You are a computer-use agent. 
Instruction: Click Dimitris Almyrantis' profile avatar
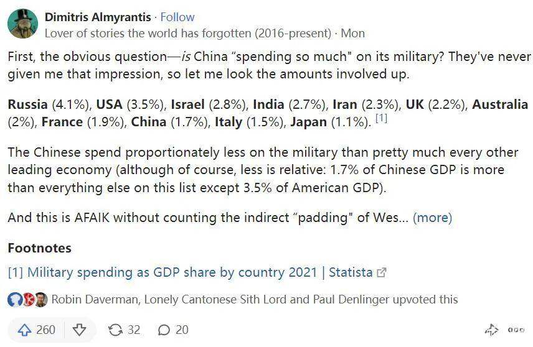pyautogui.click(x=22, y=24)
